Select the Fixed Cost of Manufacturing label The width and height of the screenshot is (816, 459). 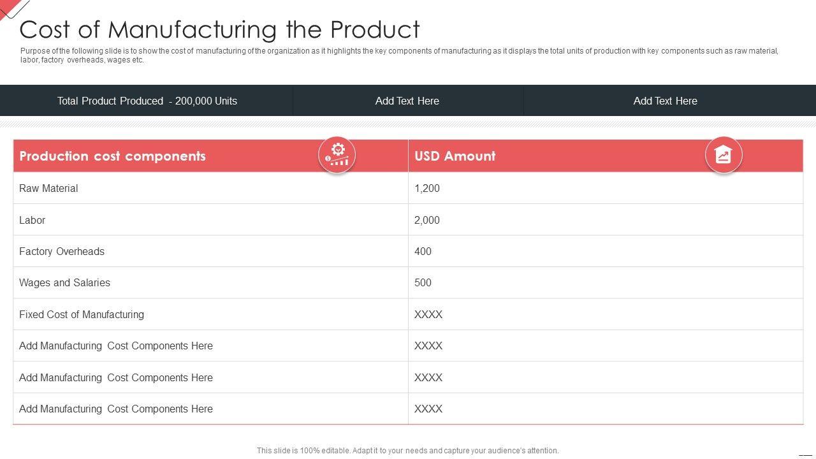[x=82, y=314]
